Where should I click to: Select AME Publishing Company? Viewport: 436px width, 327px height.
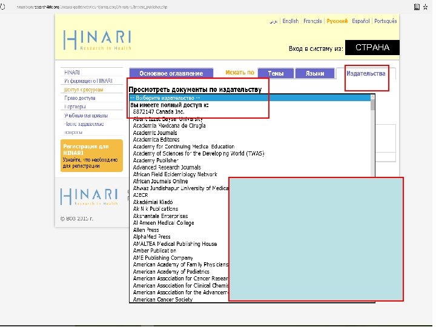tap(163, 258)
